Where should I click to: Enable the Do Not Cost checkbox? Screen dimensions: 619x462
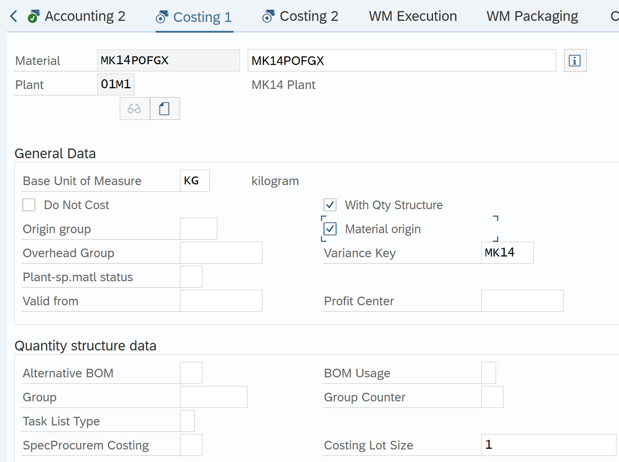pyautogui.click(x=29, y=205)
